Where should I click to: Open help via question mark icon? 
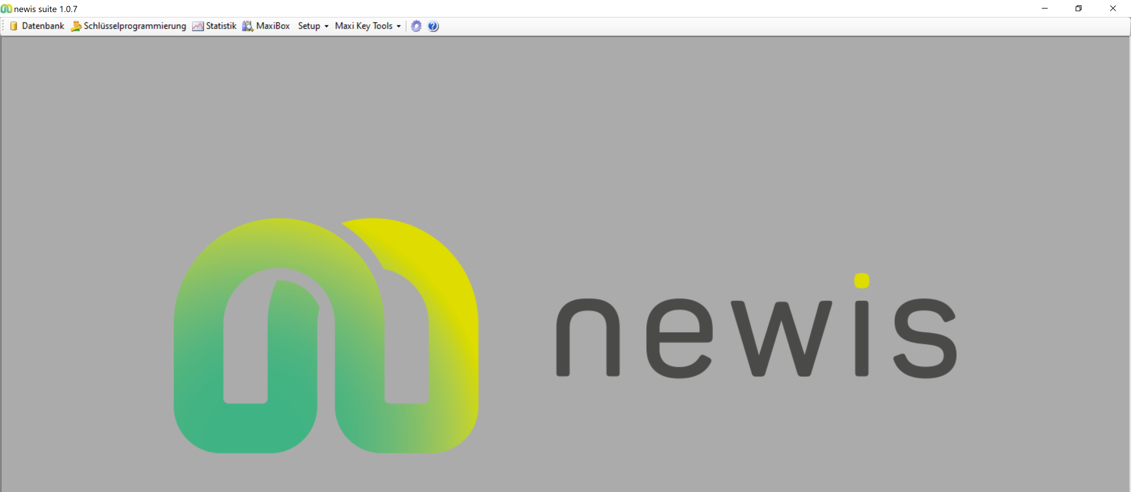click(433, 26)
